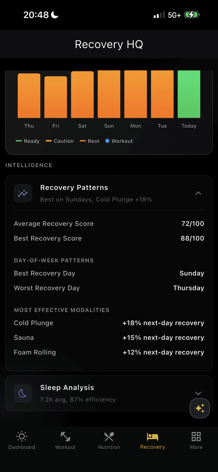Image resolution: width=218 pixels, height=472 pixels.
Task: View Best Recovery Score details
Action: pyautogui.click(x=109, y=238)
